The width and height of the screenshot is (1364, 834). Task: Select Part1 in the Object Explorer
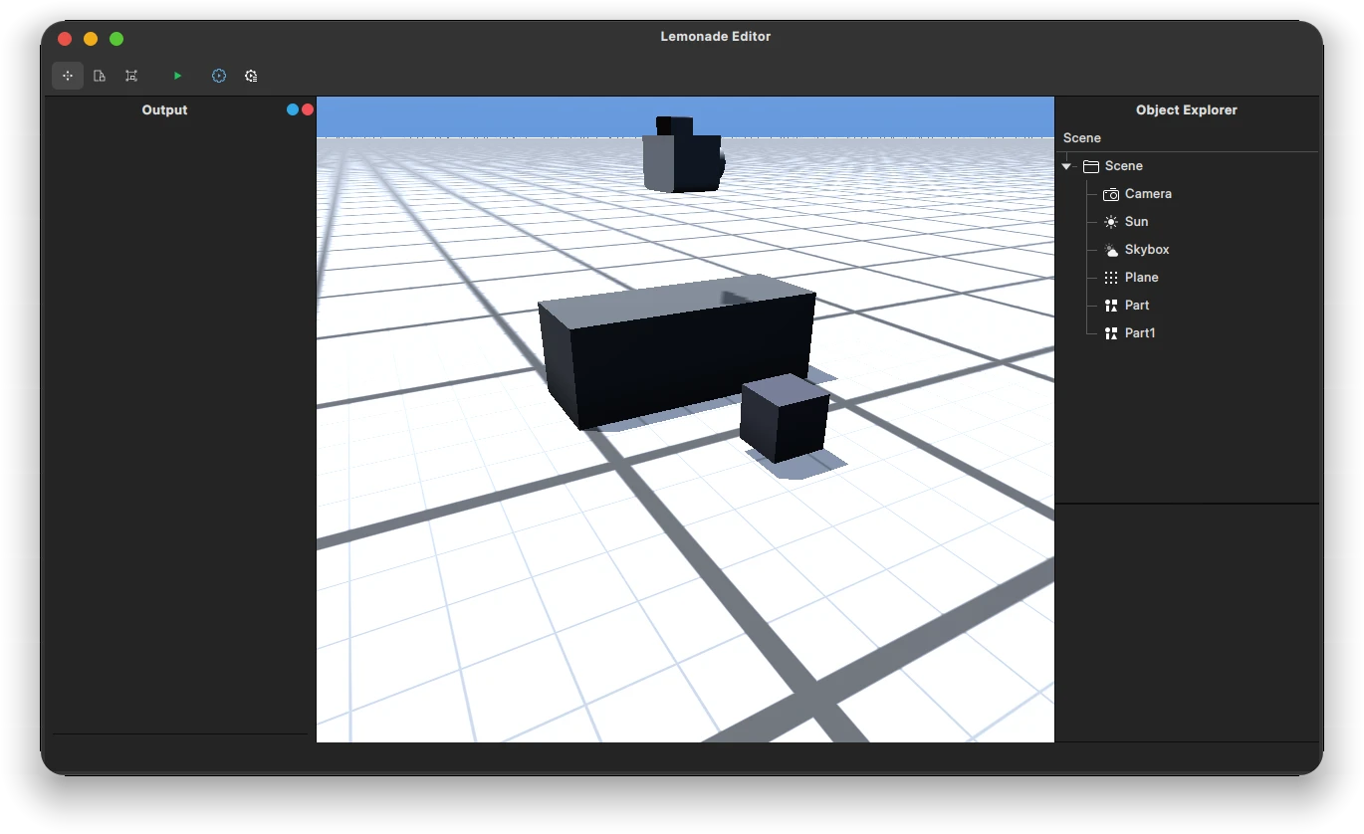pyautogui.click(x=1139, y=332)
